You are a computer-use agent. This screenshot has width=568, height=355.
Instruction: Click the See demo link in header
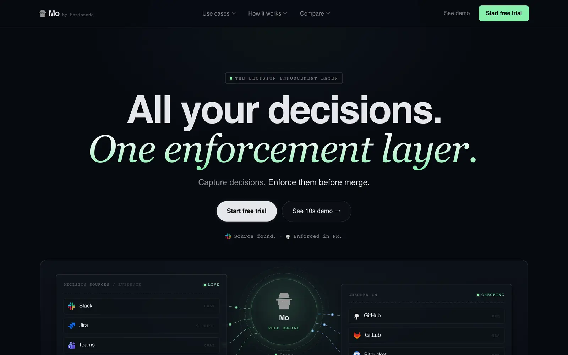(457, 13)
